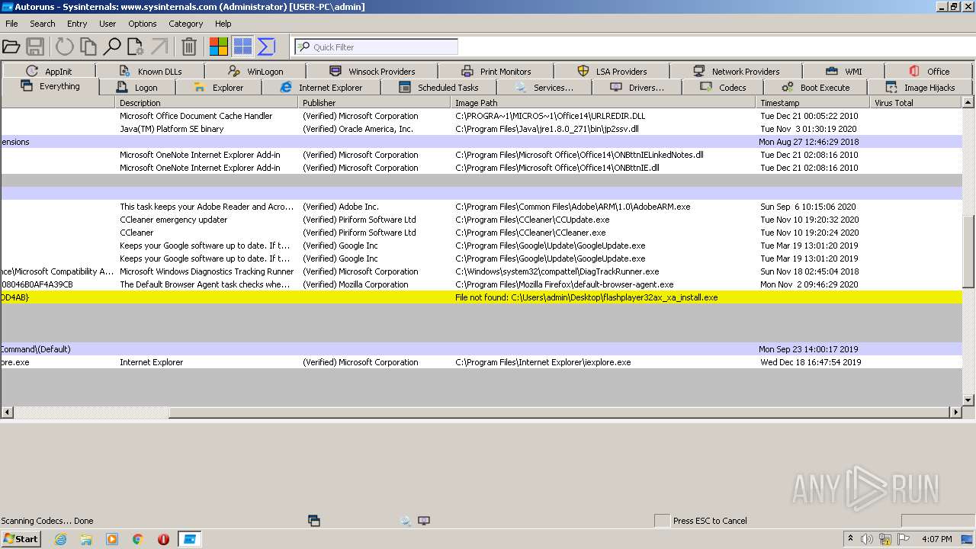Screen dimensions: 976x549
Task: Switch to the Internet Explorer tab
Action: pyautogui.click(x=321, y=88)
